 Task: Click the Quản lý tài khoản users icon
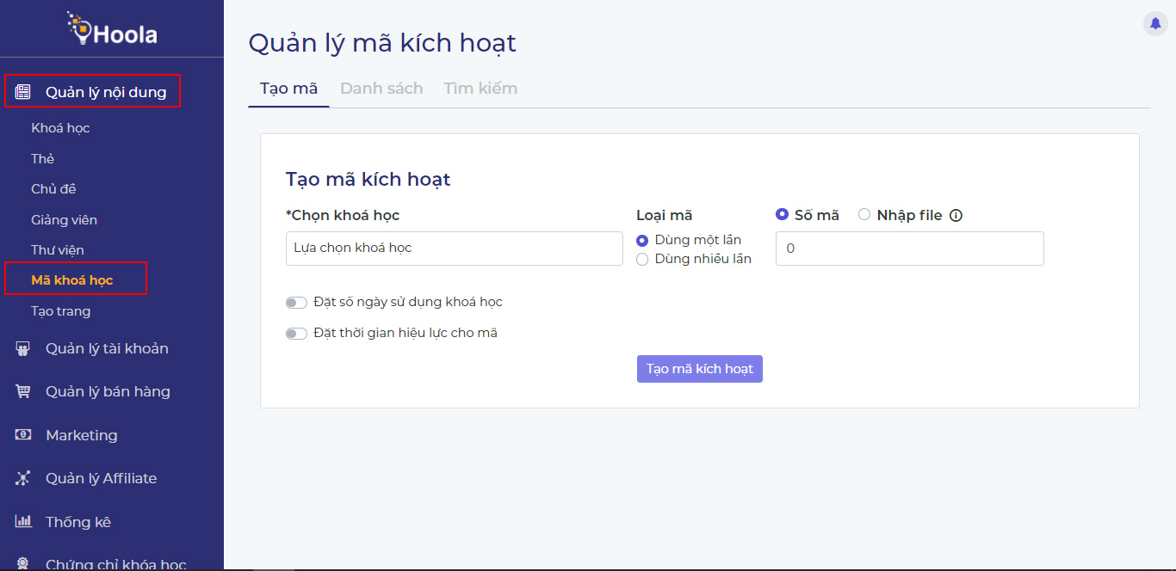click(x=23, y=348)
